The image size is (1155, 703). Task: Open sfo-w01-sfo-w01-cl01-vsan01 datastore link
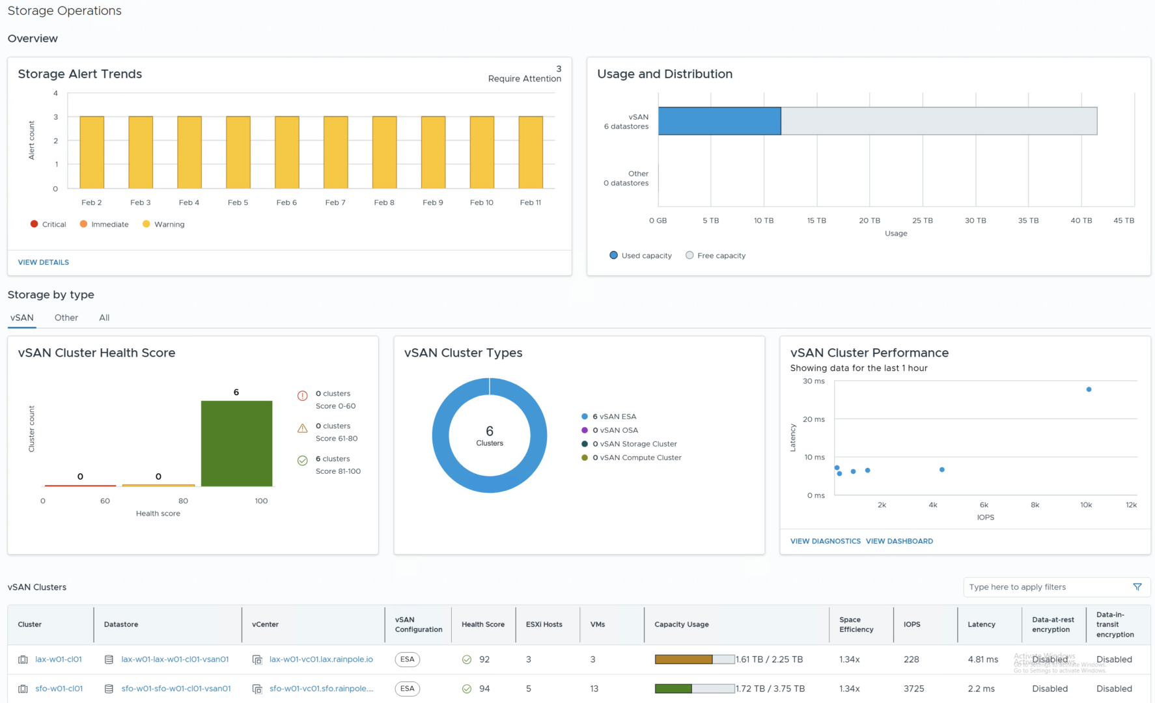click(x=176, y=689)
